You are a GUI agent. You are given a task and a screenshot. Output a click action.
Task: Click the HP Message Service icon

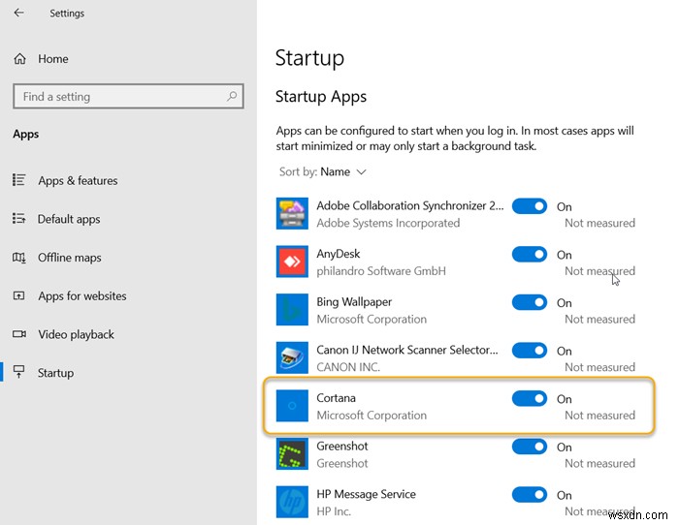(x=292, y=502)
